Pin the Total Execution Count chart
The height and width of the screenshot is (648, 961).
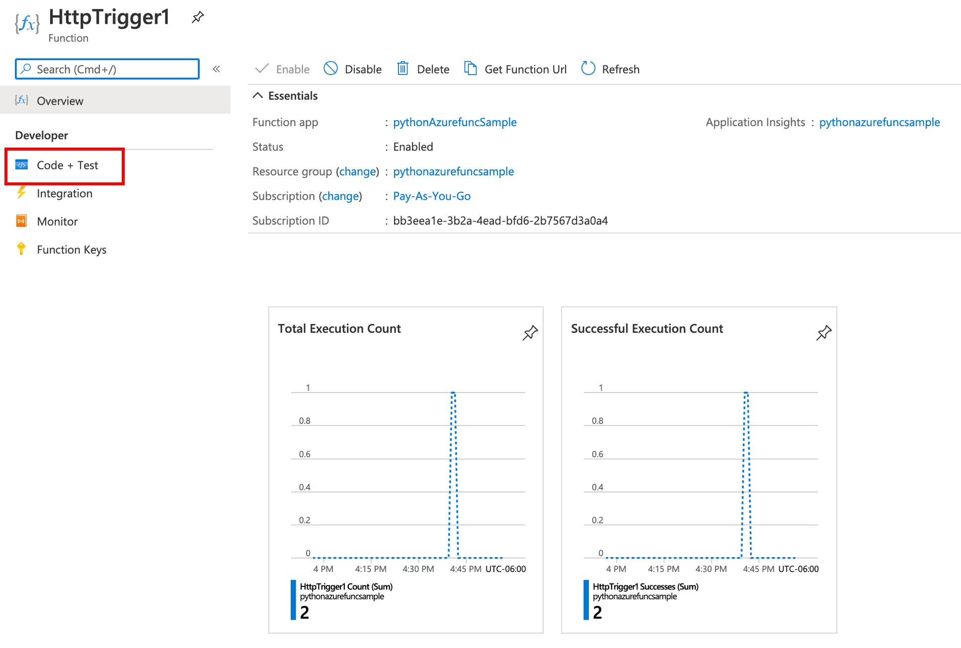coord(530,332)
